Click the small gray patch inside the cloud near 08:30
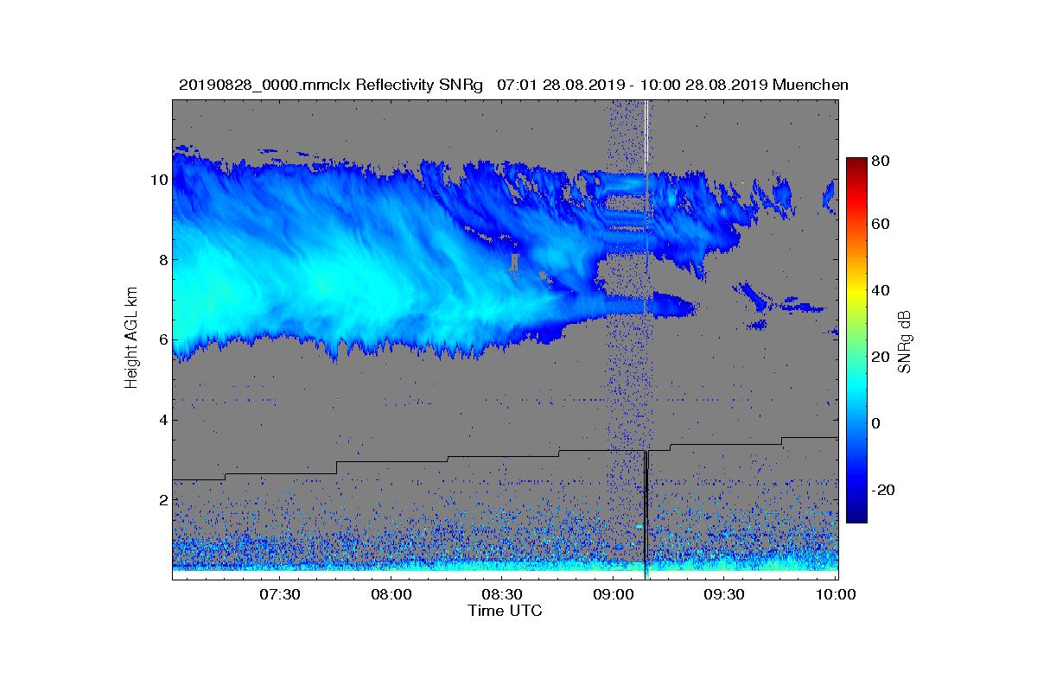 pos(515,262)
